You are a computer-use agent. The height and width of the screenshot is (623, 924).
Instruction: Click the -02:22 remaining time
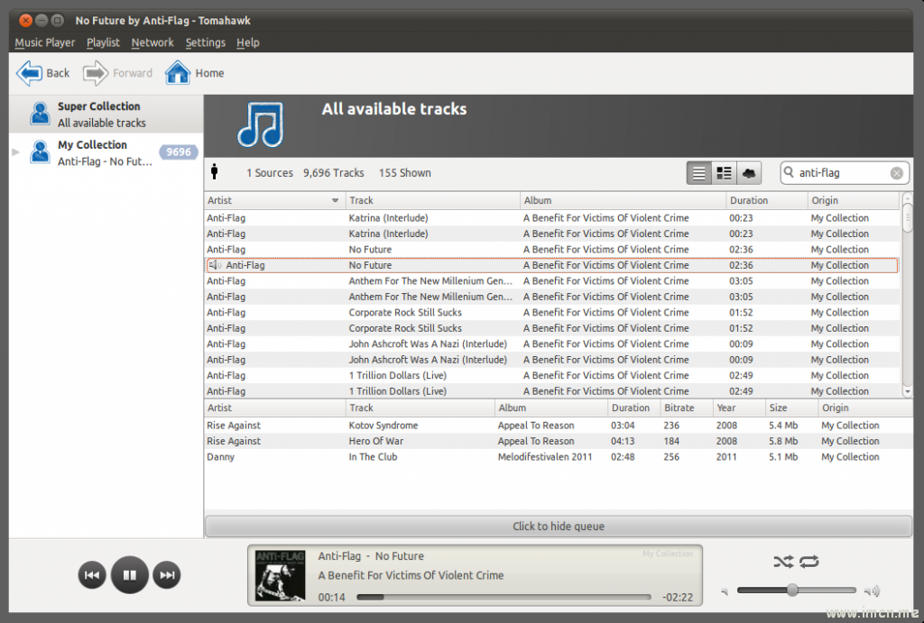[x=677, y=597]
